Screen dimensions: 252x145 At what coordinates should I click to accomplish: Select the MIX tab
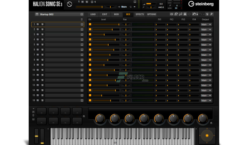128,14
